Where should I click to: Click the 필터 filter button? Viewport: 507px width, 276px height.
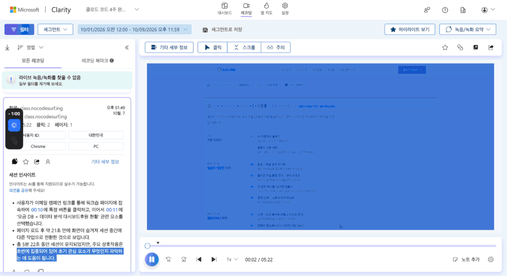[19, 29]
